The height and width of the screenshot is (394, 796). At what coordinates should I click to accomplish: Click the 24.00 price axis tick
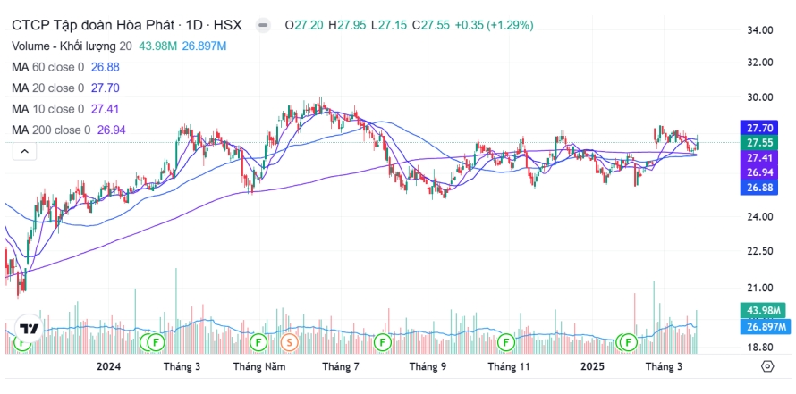coord(759,217)
